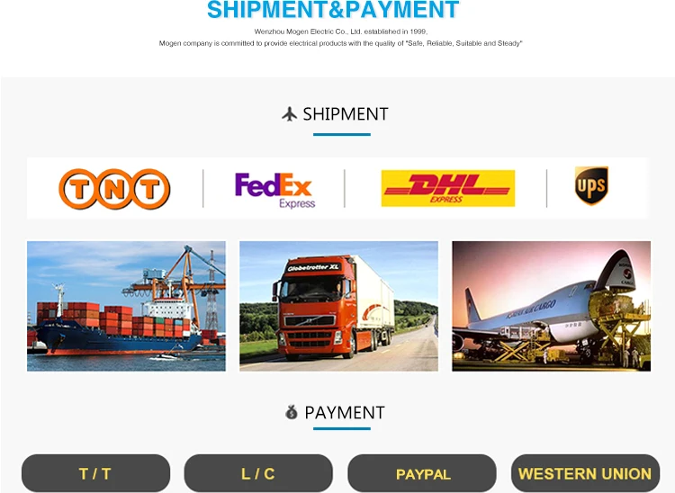Click the yellow DHL Express logo
The image size is (675, 493).
click(447, 188)
